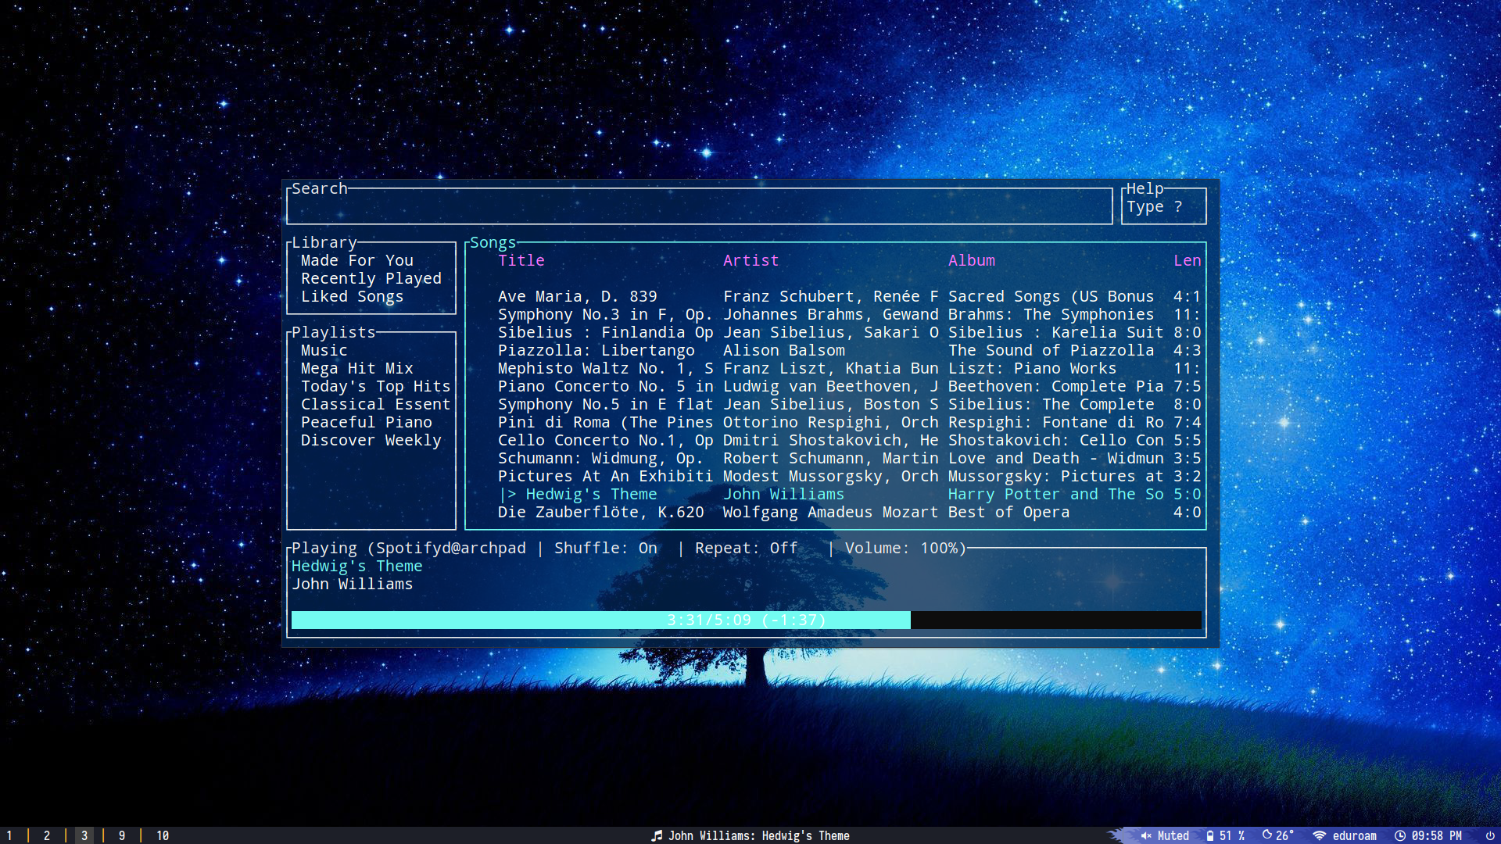This screenshot has height=844, width=1501.
Task: Switch to workspace 1
Action: click(x=9, y=835)
